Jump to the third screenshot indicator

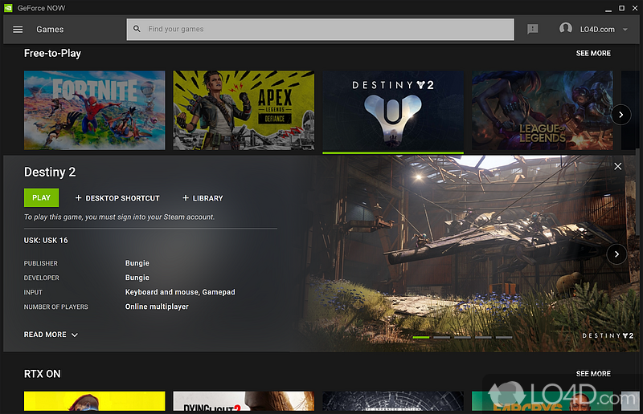463,338
